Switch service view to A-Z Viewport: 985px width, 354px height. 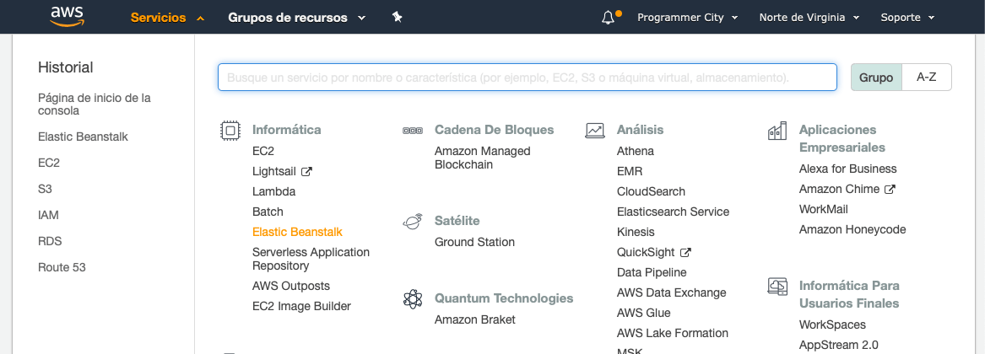[927, 78]
